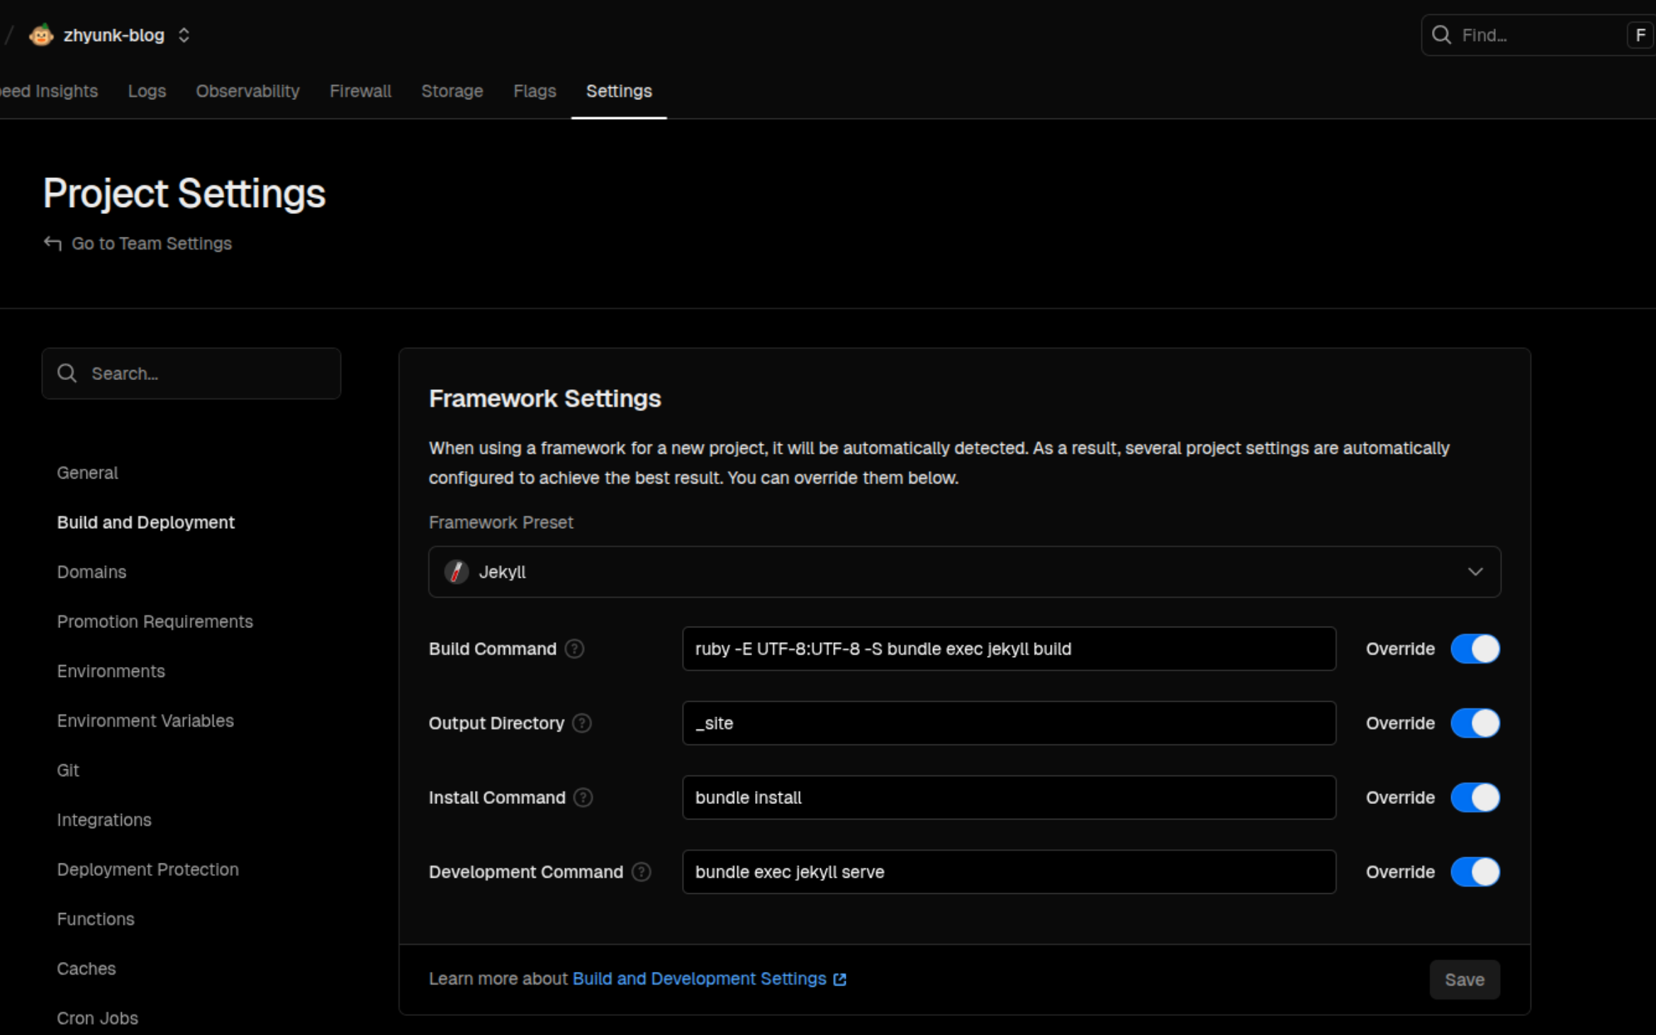Open Git settings section

click(68, 771)
